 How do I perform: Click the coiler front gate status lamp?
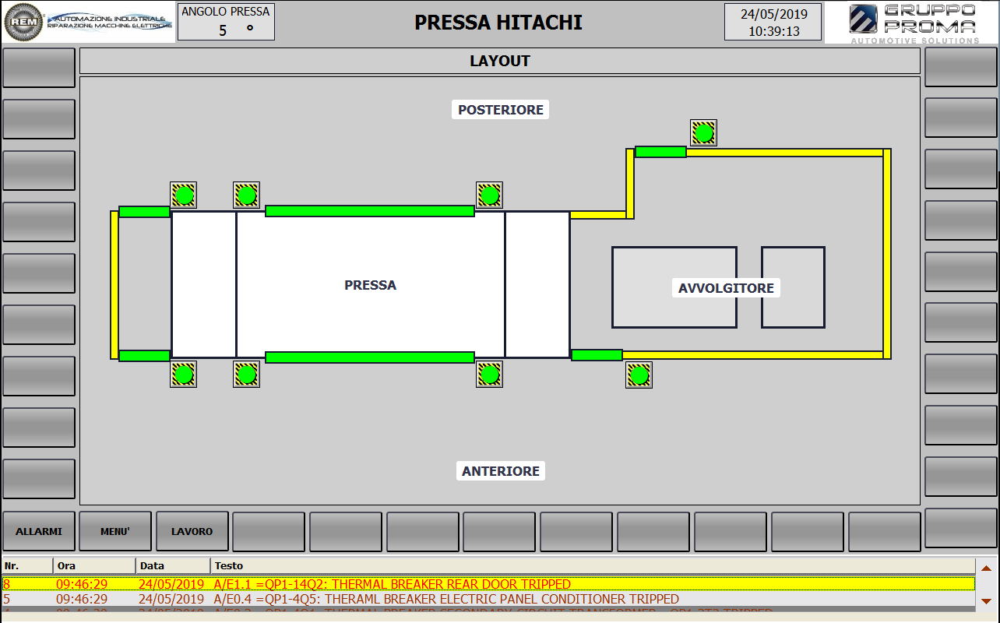[639, 375]
